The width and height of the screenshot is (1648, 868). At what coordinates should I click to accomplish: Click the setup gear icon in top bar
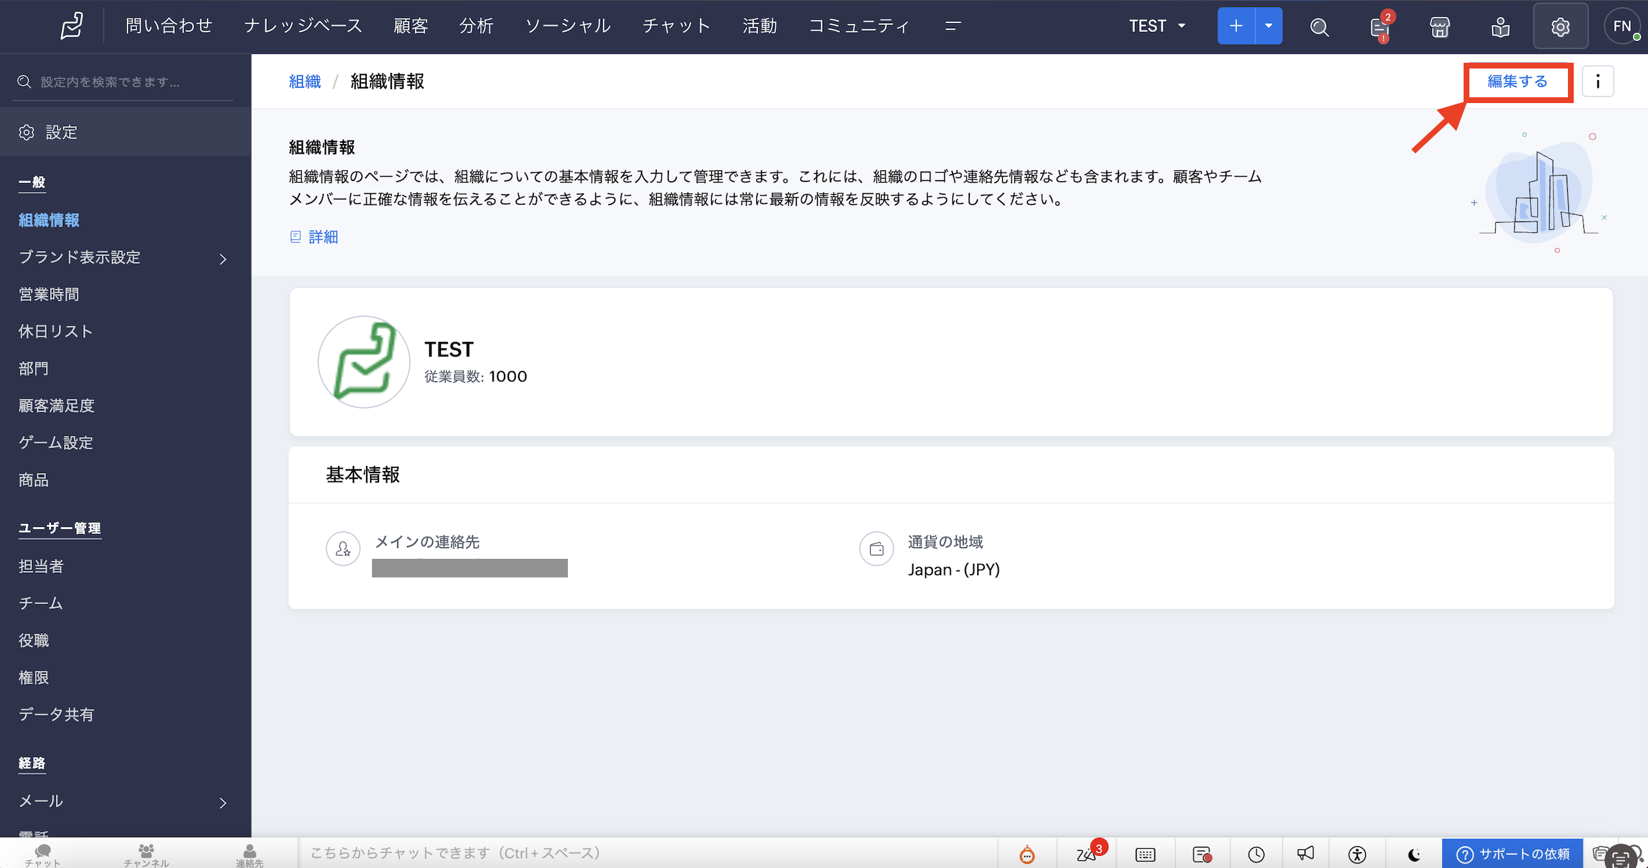tap(1560, 27)
